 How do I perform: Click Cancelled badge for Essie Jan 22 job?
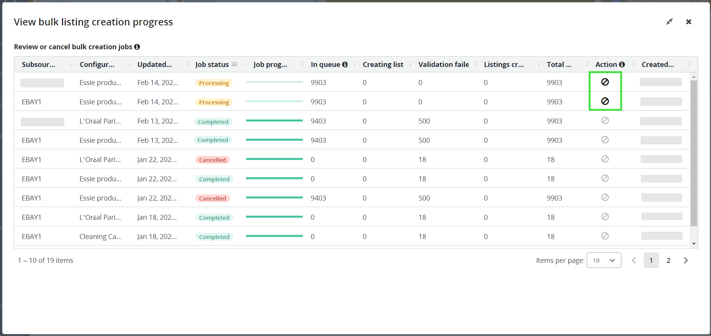pyautogui.click(x=212, y=198)
